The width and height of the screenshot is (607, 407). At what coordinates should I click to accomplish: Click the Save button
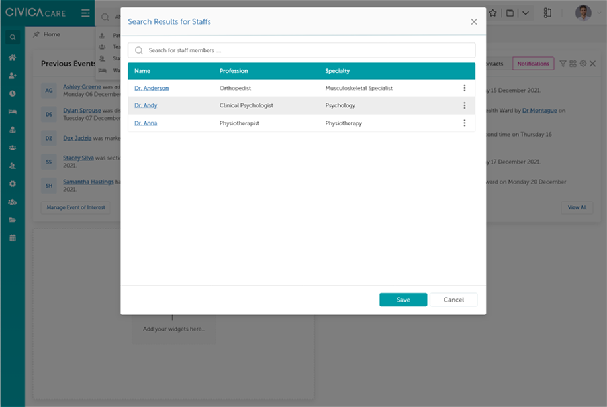pyautogui.click(x=403, y=300)
